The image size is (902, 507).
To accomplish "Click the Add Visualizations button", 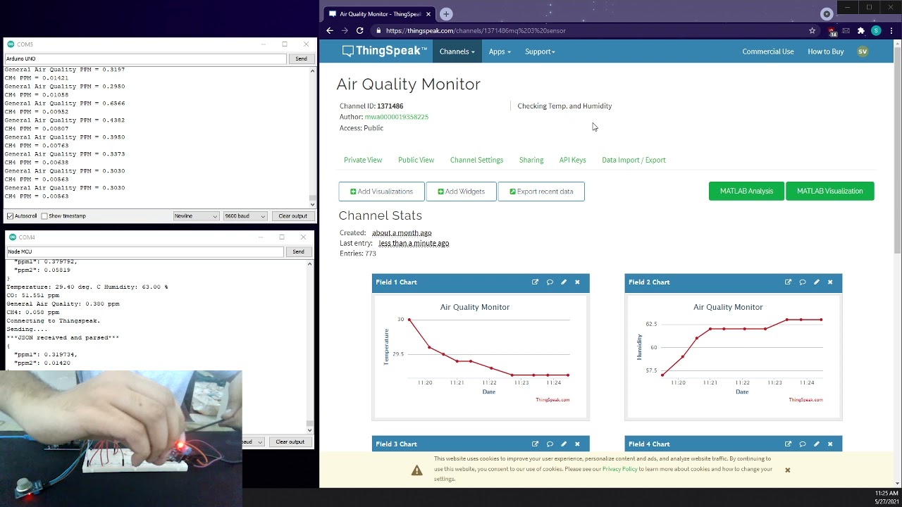I will (381, 192).
